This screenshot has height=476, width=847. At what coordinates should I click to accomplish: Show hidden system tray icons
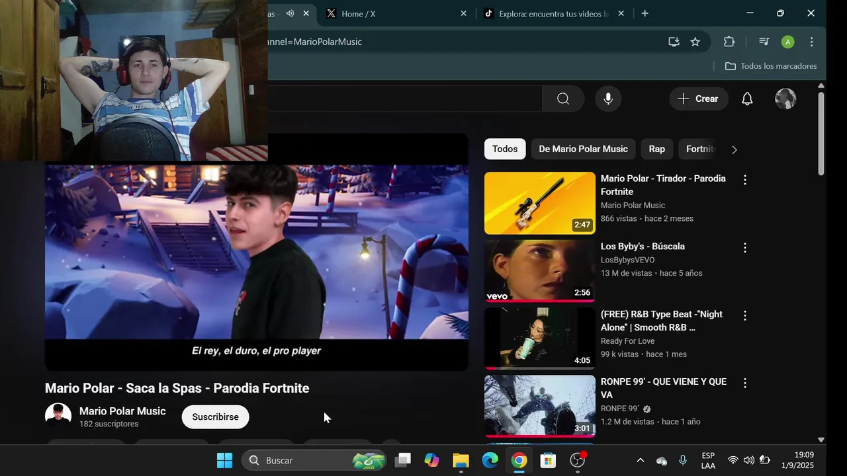point(640,460)
